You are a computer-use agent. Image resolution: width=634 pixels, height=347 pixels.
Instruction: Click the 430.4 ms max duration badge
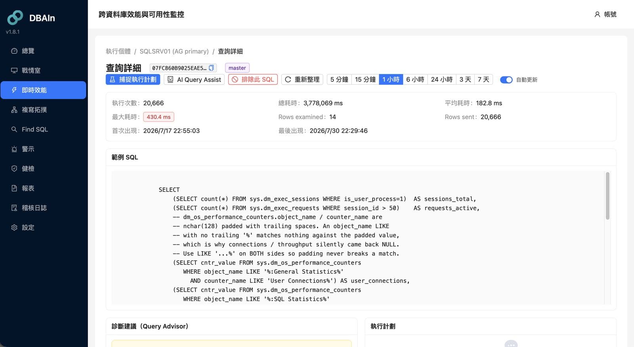tap(158, 117)
